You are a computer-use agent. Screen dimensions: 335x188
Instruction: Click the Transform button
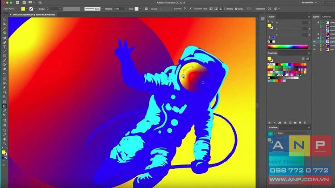pyautogui.click(x=260, y=9)
